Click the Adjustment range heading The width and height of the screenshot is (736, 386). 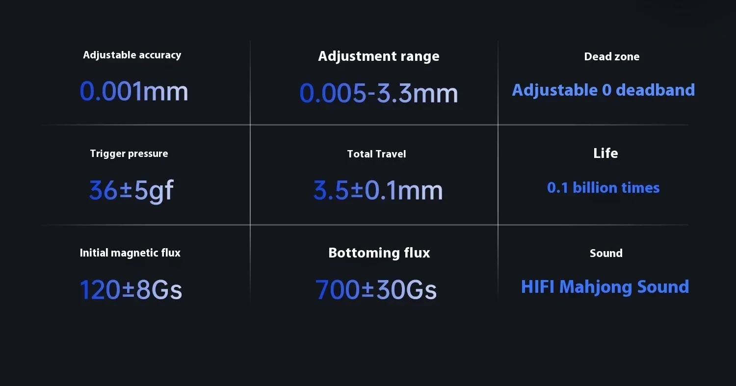click(378, 56)
